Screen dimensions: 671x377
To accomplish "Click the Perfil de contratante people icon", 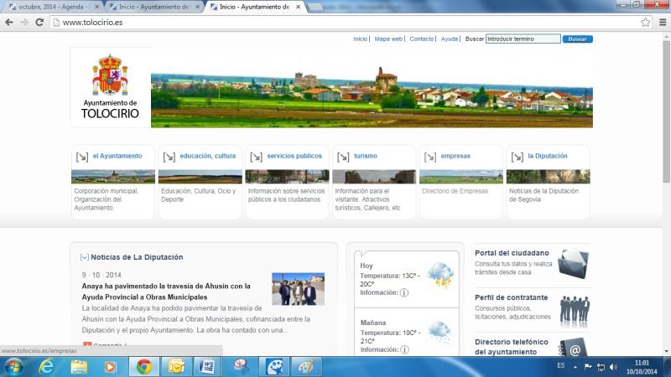I will click(x=574, y=307).
